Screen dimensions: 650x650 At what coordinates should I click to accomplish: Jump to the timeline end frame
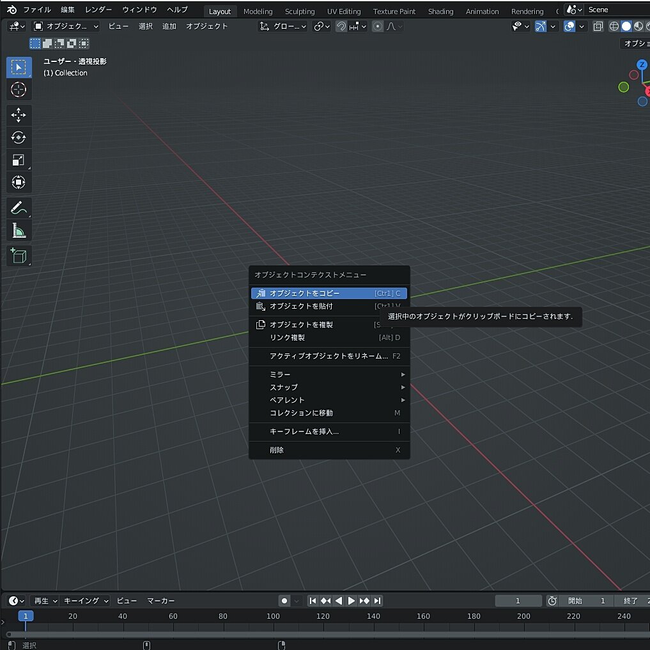377,601
